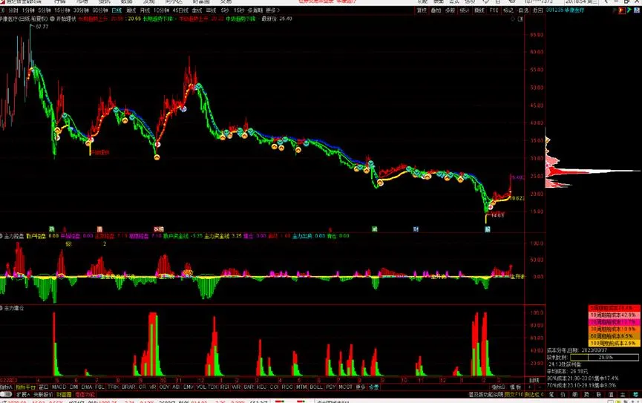Expand the 更多 indicators menu
Image resolution: width=642 pixels, height=403 pixels.
[361, 387]
